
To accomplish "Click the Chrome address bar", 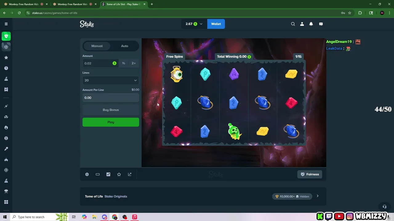I will [x=182, y=13].
